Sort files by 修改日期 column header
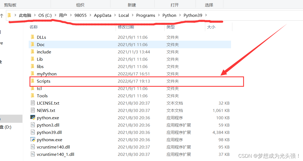The width and height of the screenshot is (303, 161). [x=126, y=27]
